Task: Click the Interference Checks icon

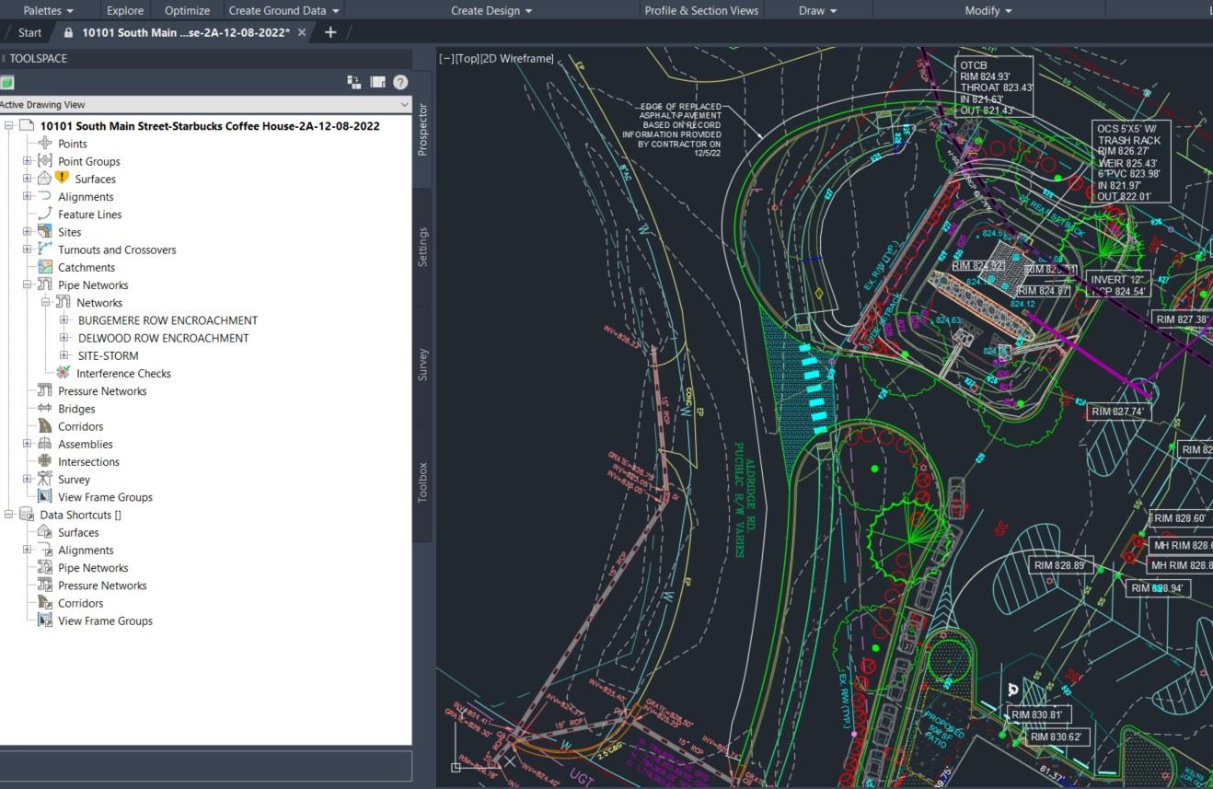Action: [63, 373]
